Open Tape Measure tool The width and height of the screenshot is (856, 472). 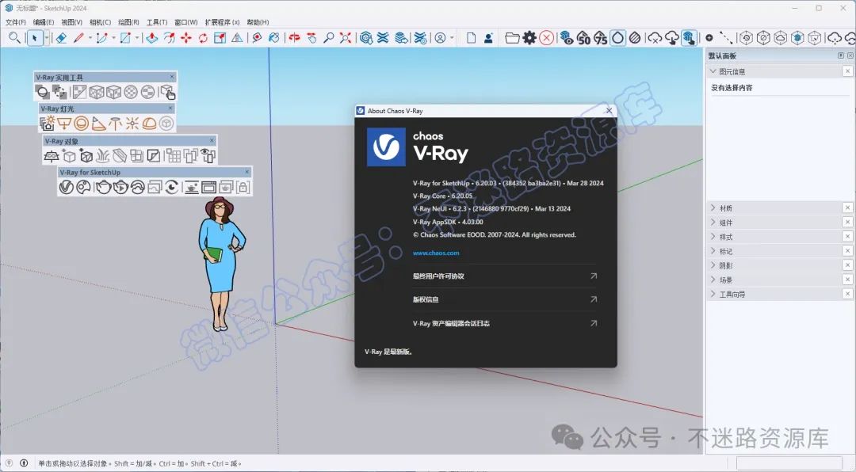[x=257, y=38]
